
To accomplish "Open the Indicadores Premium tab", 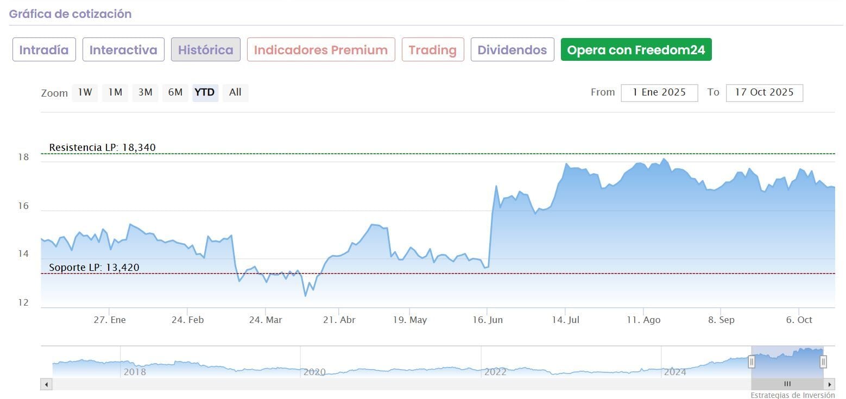I will click(321, 50).
